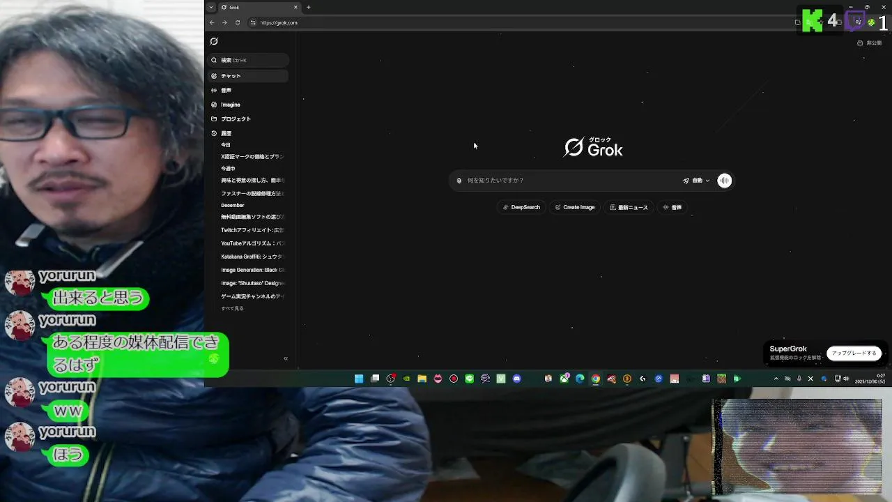Open the Windows Start menu
This screenshot has height=502, width=892.
click(359, 379)
